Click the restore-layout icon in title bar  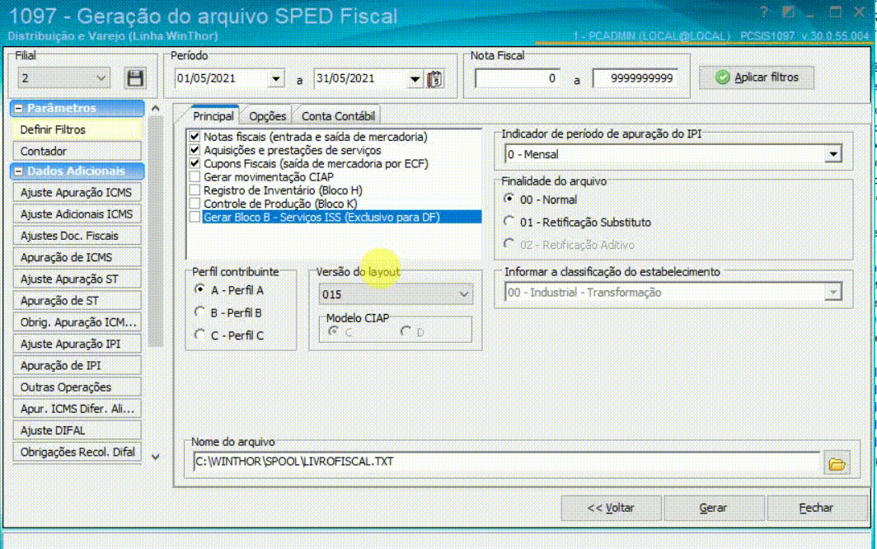coord(789,12)
